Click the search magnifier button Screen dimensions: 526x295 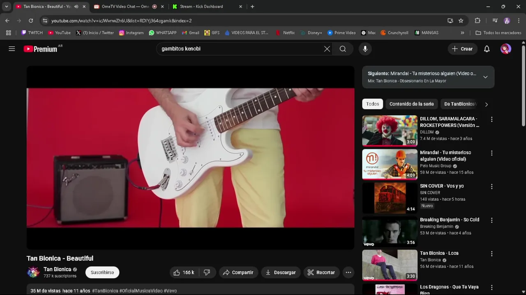pyautogui.click(x=343, y=49)
